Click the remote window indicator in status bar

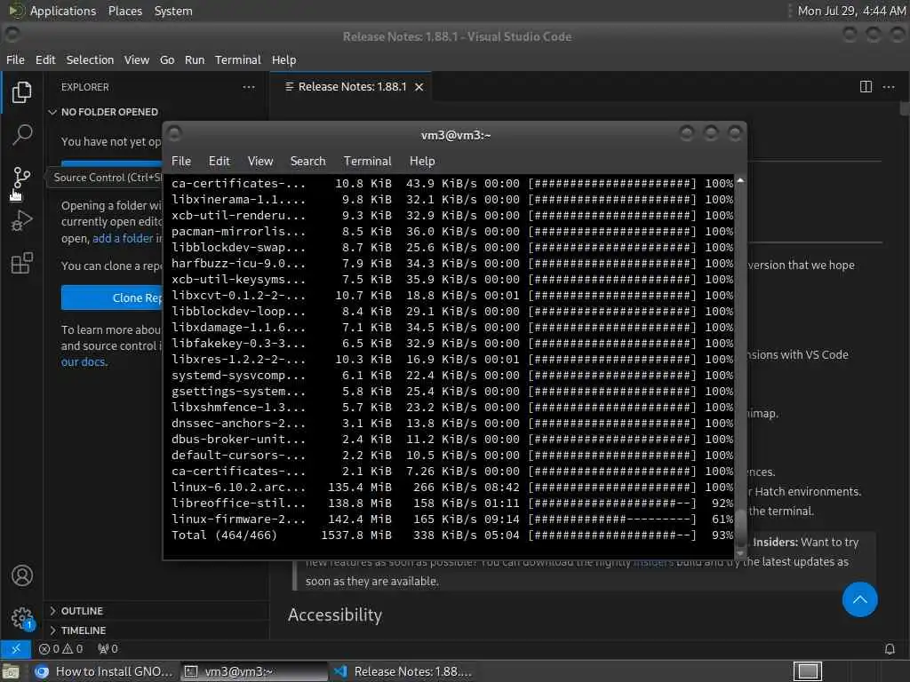coord(16,648)
